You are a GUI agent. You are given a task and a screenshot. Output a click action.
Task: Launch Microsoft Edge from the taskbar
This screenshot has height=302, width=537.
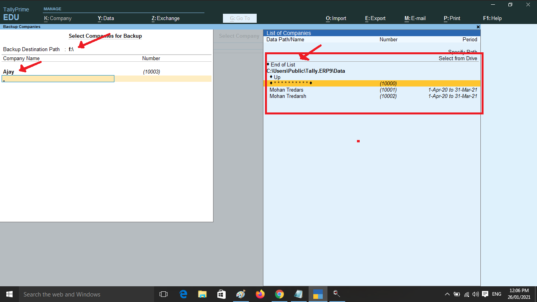pos(183,294)
